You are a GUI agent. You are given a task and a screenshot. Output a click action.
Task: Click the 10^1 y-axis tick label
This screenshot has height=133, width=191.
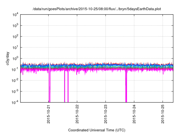pyautogui.click(x=16, y=47)
